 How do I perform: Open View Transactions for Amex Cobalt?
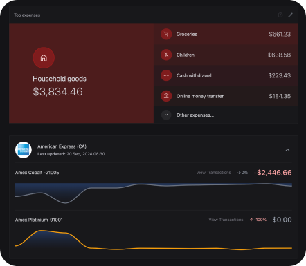pos(213,173)
